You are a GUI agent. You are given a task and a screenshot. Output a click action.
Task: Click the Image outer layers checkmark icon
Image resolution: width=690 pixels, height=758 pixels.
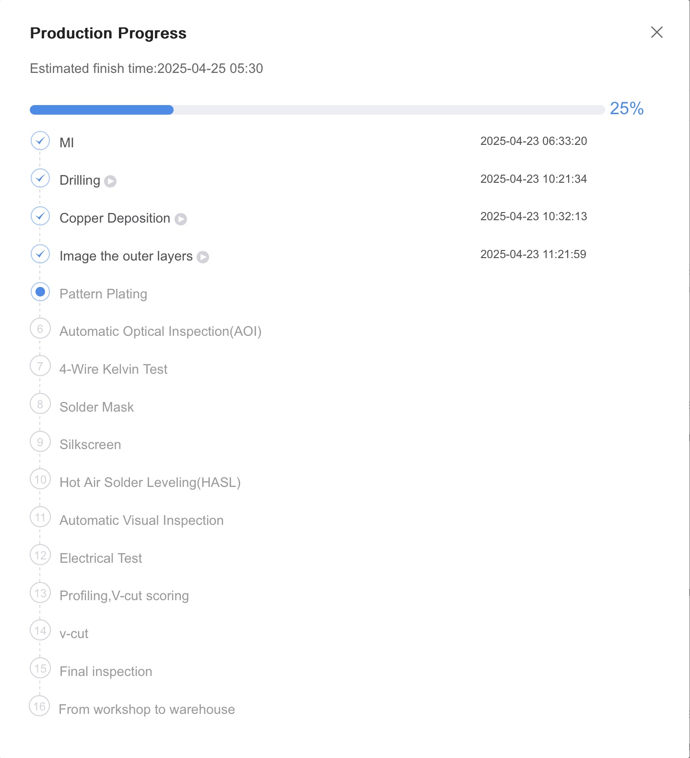pos(40,254)
